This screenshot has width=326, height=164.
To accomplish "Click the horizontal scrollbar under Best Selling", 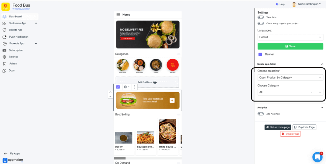I will click(120, 158).
